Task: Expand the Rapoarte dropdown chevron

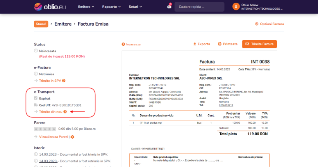Action: (119, 7)
